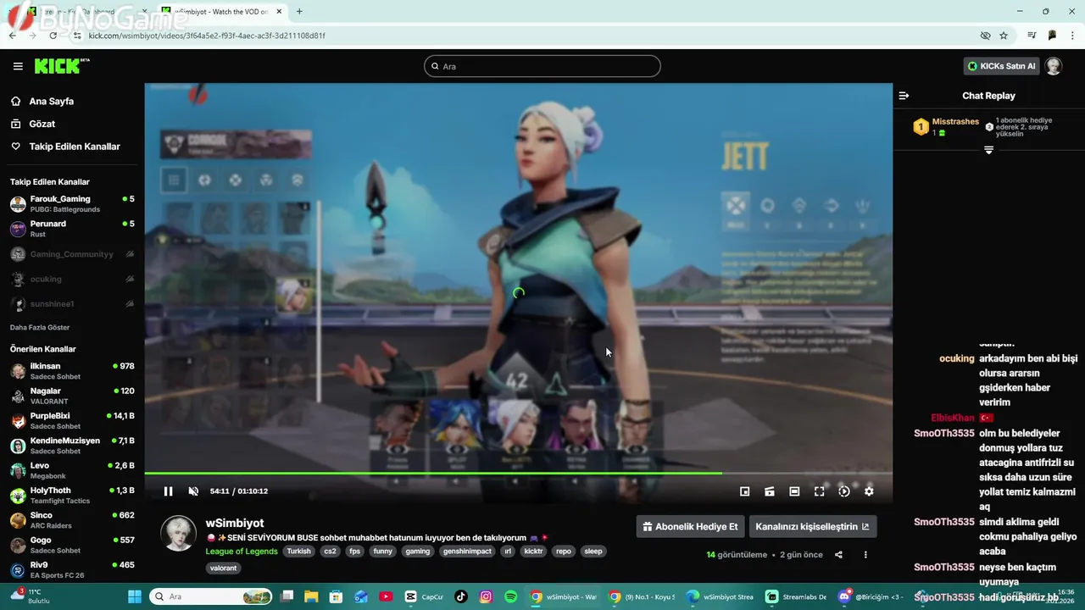Open the Farouk_Gaming followed channel
Viewport: 1085px width, 610px height.
[x=72, y=203]
